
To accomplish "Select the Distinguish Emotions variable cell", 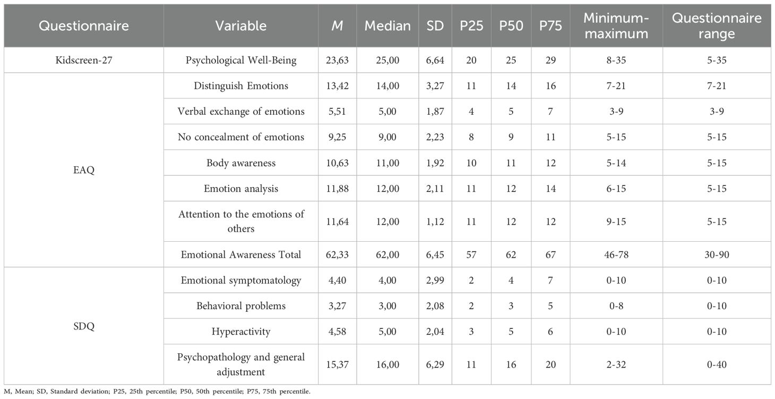I will (241, 86).
